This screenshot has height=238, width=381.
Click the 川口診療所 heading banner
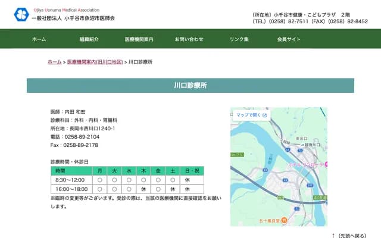click(x=190, y=85)
